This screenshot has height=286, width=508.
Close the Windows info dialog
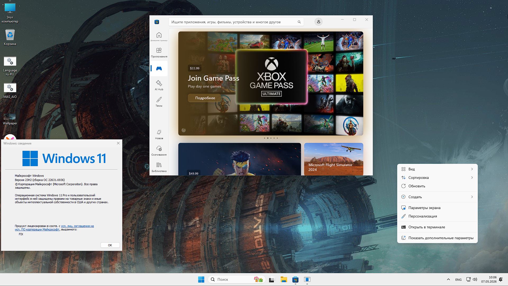tap(118, 143)
